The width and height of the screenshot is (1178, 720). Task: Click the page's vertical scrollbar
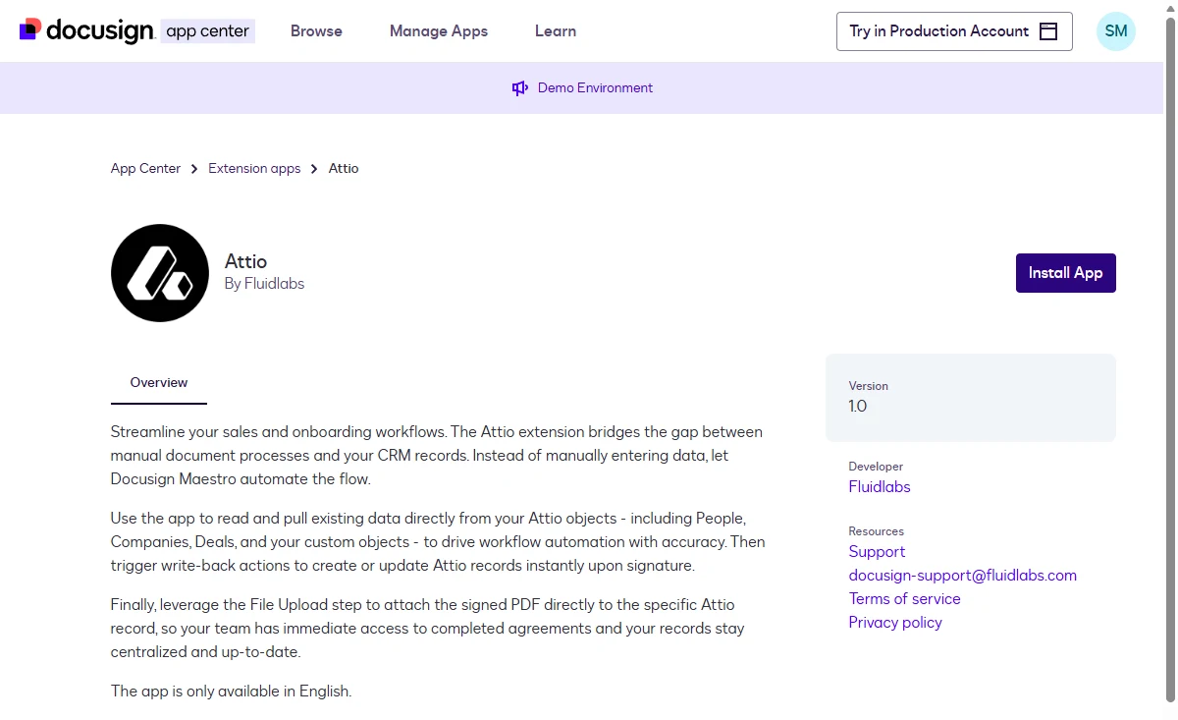point(1169,360)
